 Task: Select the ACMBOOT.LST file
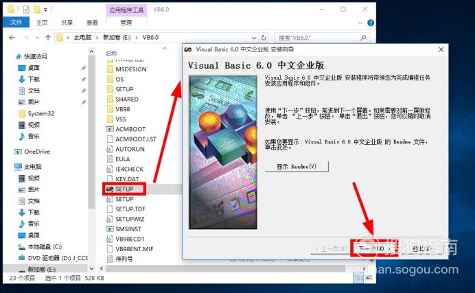click(136, 139)
